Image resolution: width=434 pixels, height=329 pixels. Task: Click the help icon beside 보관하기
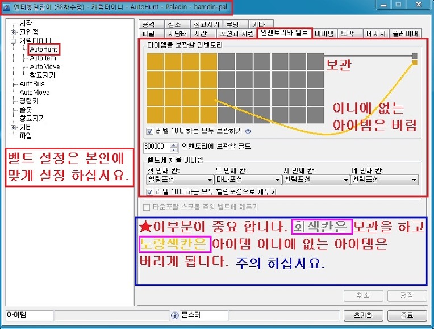[x=248, y=131]
